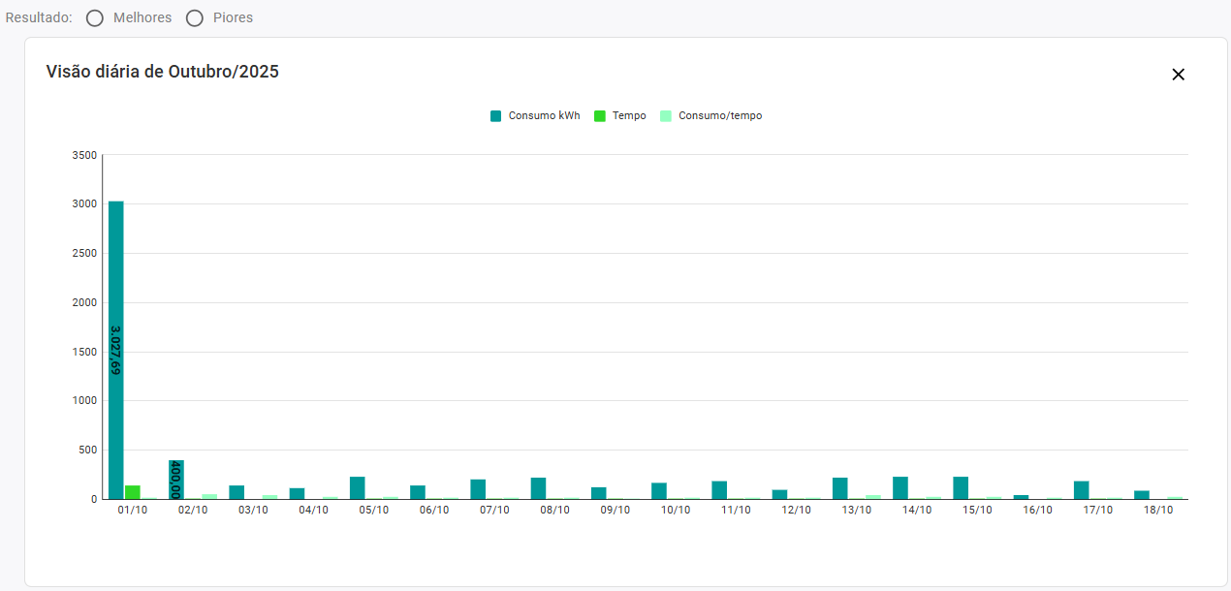Click the Consumo kWh bar for 04/10
Screen dimensions: 1231x591
coord(298,493)
